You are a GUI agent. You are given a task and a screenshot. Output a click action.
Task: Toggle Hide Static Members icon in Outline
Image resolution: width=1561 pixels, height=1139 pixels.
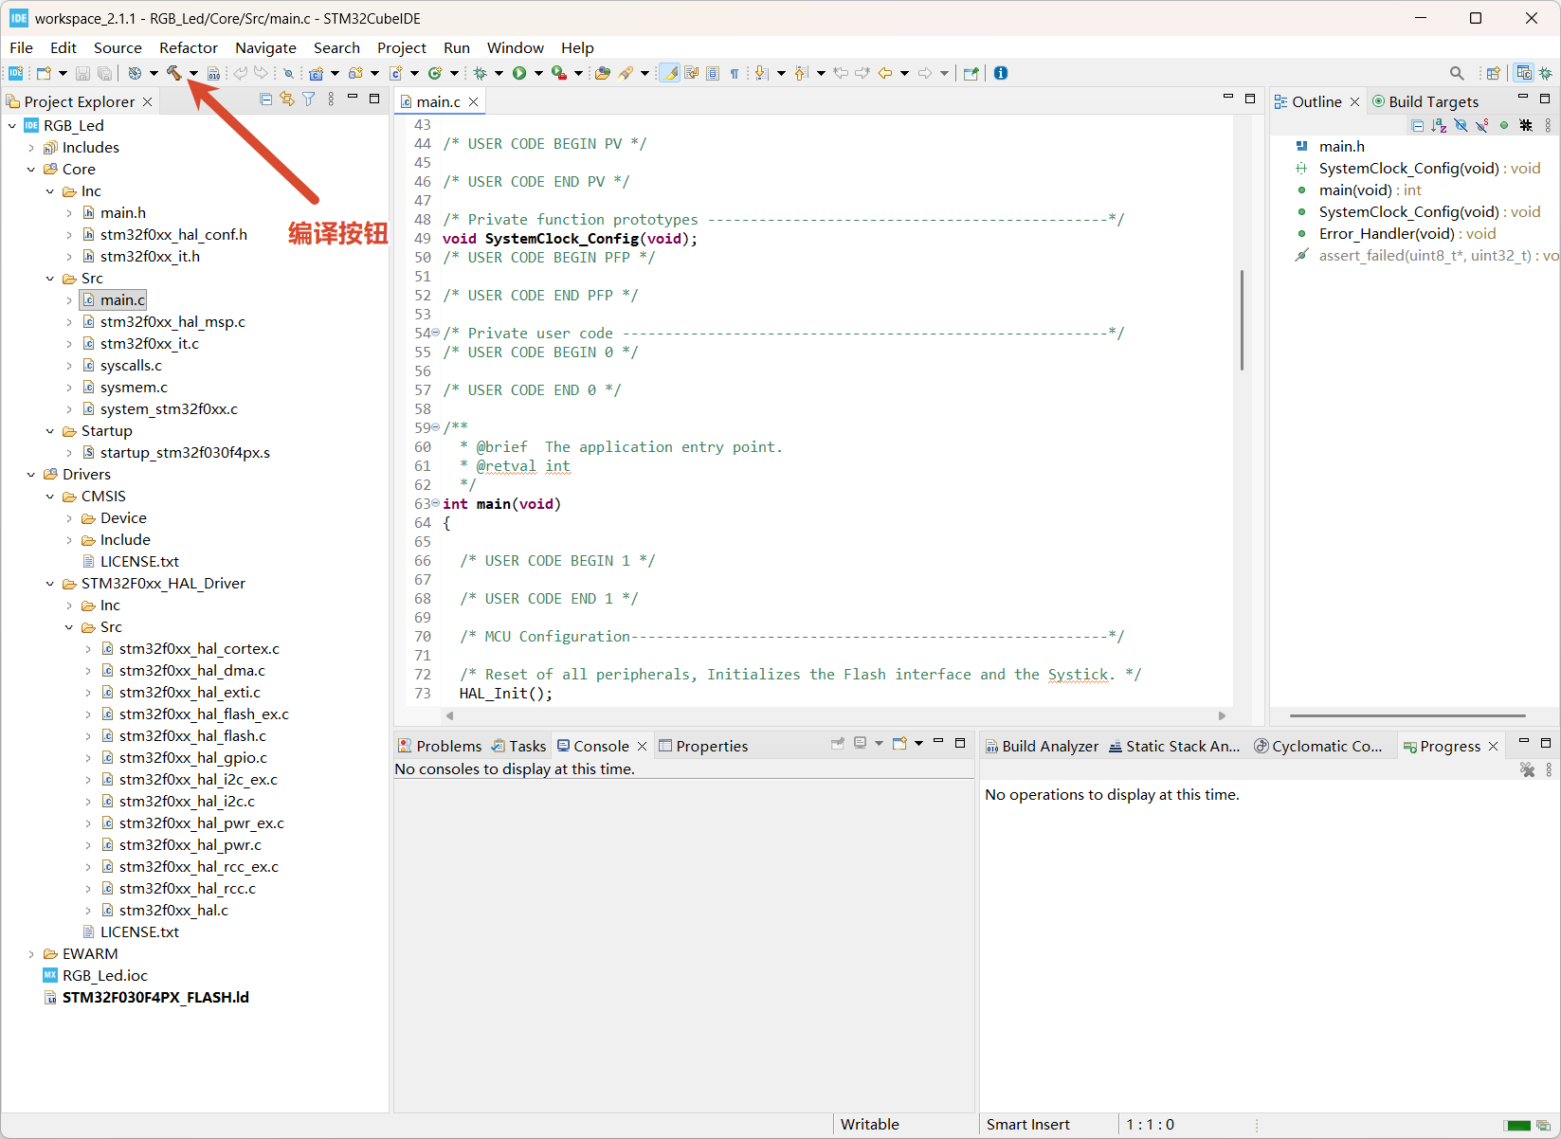[1482, 125]
